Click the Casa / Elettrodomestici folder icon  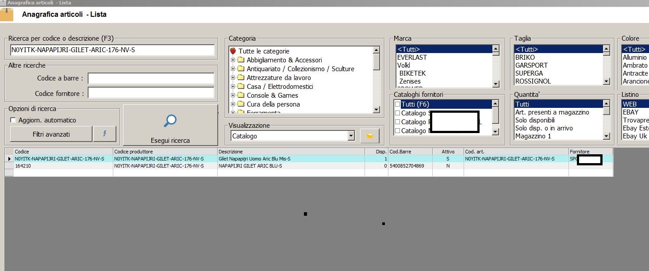241,87
